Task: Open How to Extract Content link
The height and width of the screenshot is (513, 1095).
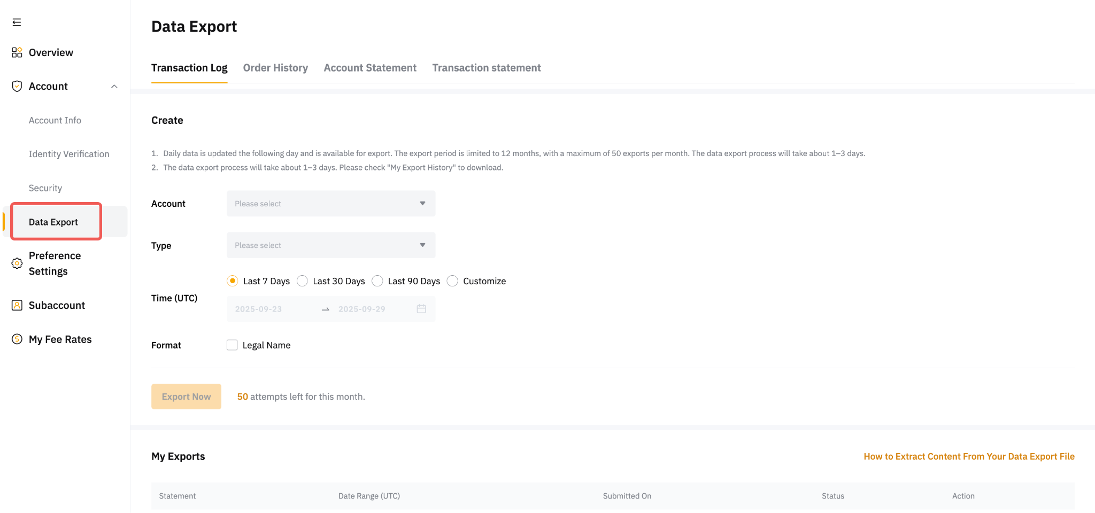Action: click(969, 456)
